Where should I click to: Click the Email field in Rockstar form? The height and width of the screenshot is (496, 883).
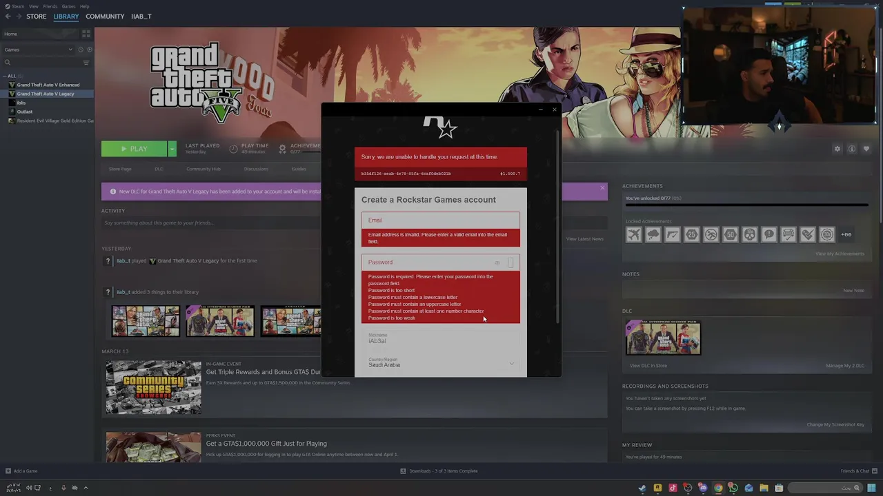[440, 220]
